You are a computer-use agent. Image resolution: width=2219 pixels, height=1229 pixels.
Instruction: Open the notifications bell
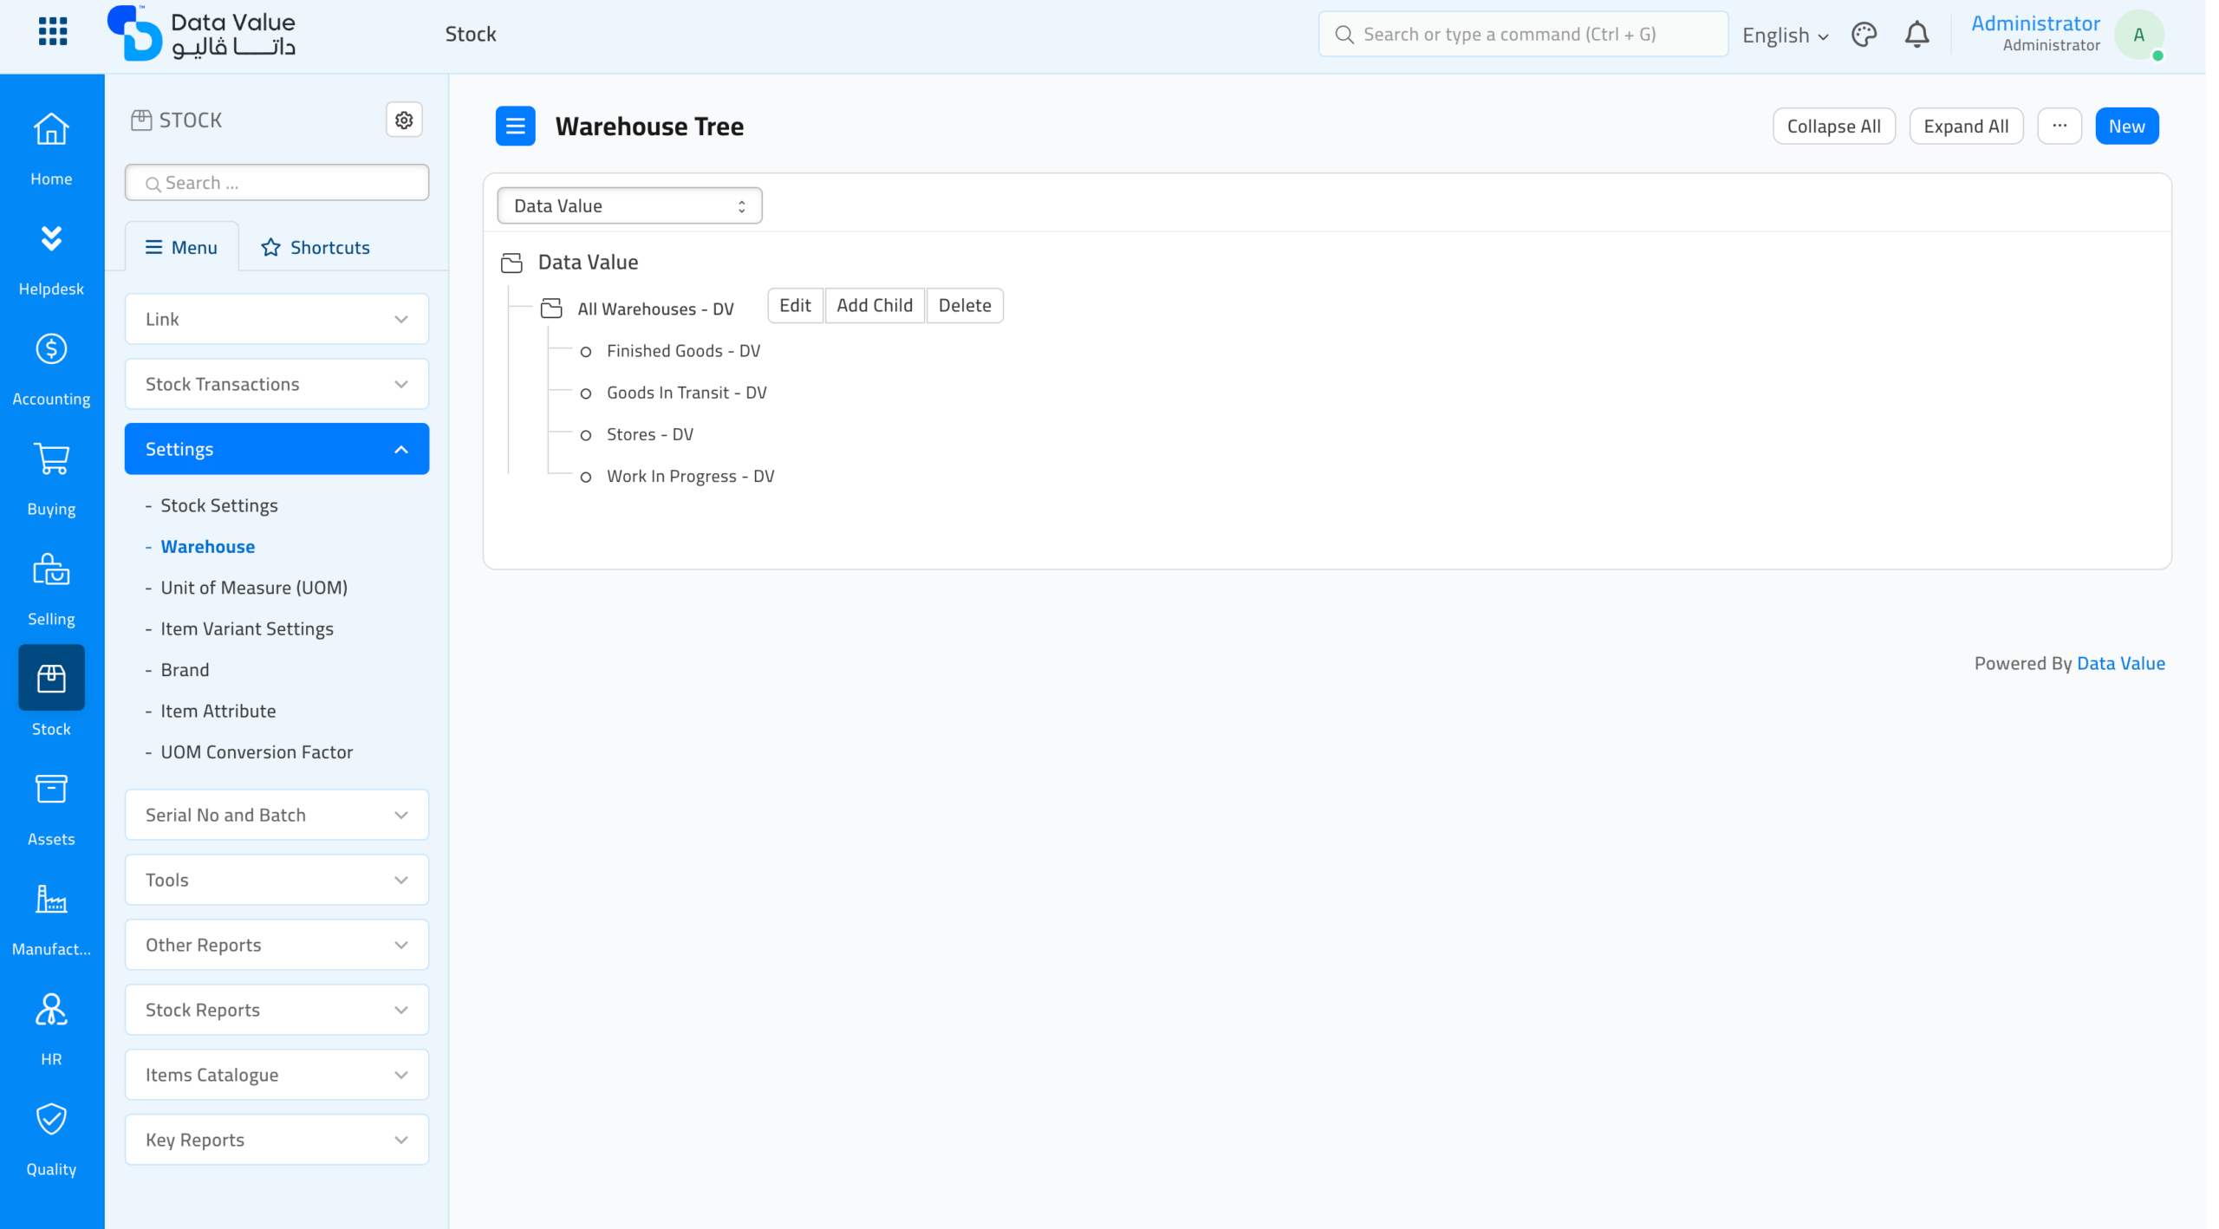[1916, 35]
